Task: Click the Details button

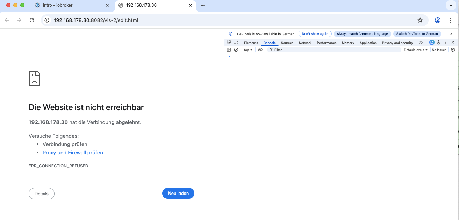Action: 42,194
